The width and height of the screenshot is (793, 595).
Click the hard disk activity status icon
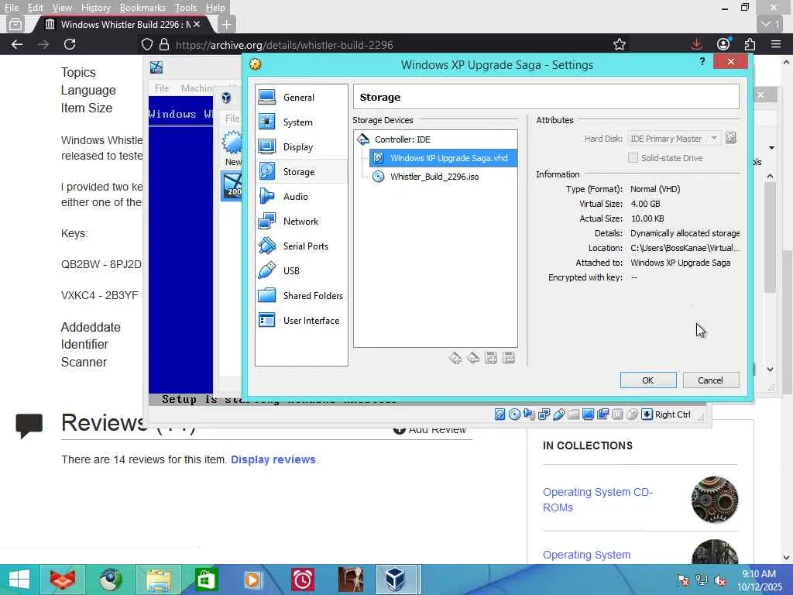tap(499, 414)
